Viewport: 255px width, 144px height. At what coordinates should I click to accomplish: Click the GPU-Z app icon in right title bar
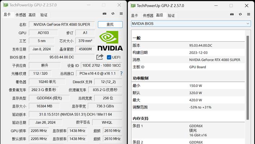(x=133, y=6)
